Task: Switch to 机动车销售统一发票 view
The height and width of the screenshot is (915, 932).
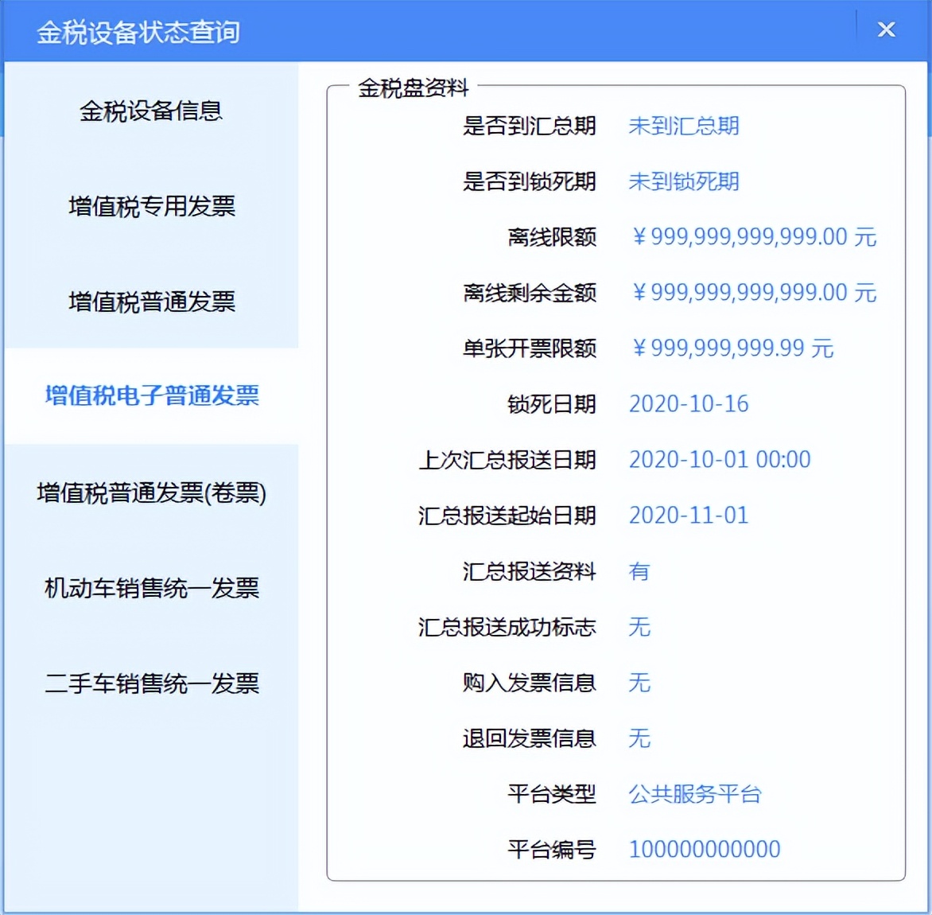Action: point(150,589)
